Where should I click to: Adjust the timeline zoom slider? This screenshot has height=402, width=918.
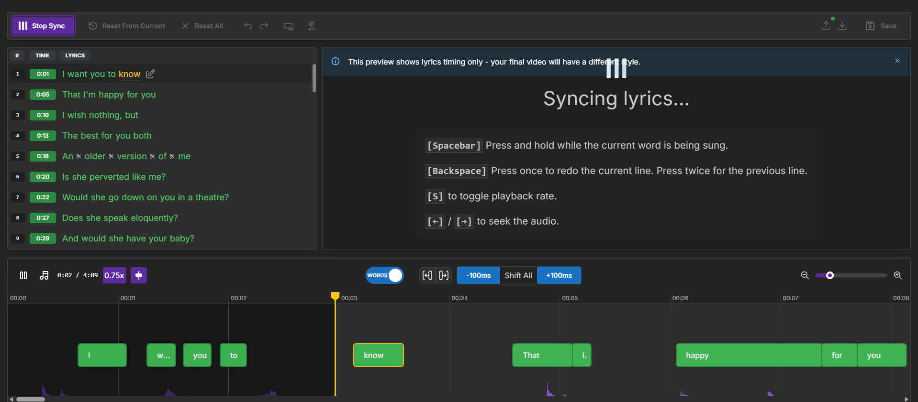pyautogui.click(x=830, y=275)
